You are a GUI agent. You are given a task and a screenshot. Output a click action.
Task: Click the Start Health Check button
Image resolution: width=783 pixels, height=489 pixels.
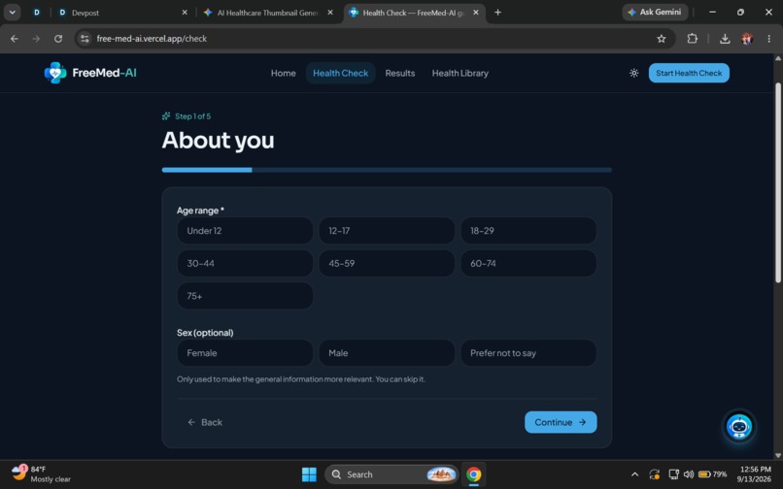[x=689, y=73]
